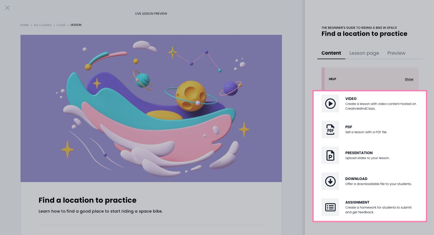Image resolution: width=434 pixels, height=235 pixels.
Task: Click the HELP panel label
Action: [x=332, y=79]
